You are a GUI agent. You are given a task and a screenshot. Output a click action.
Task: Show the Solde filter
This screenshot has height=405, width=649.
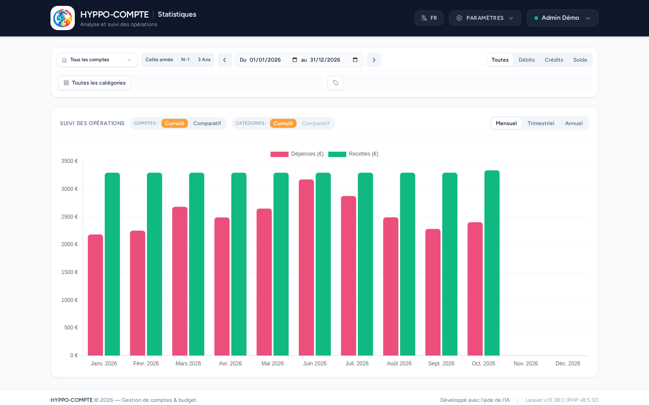pos(580,60)
